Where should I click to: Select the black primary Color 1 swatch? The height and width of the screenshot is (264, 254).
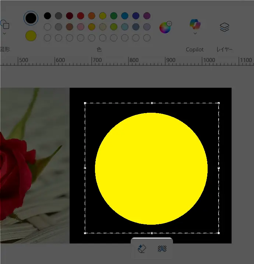tap(31, 18)
